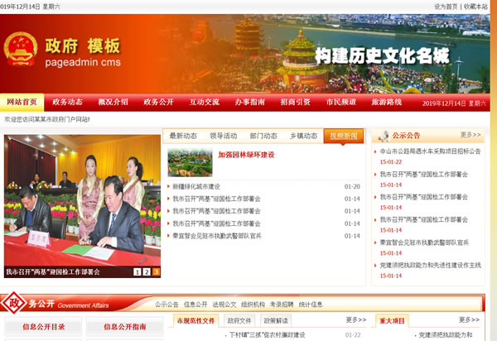Select slideshow indicator number 3

(x=156, y=271)
